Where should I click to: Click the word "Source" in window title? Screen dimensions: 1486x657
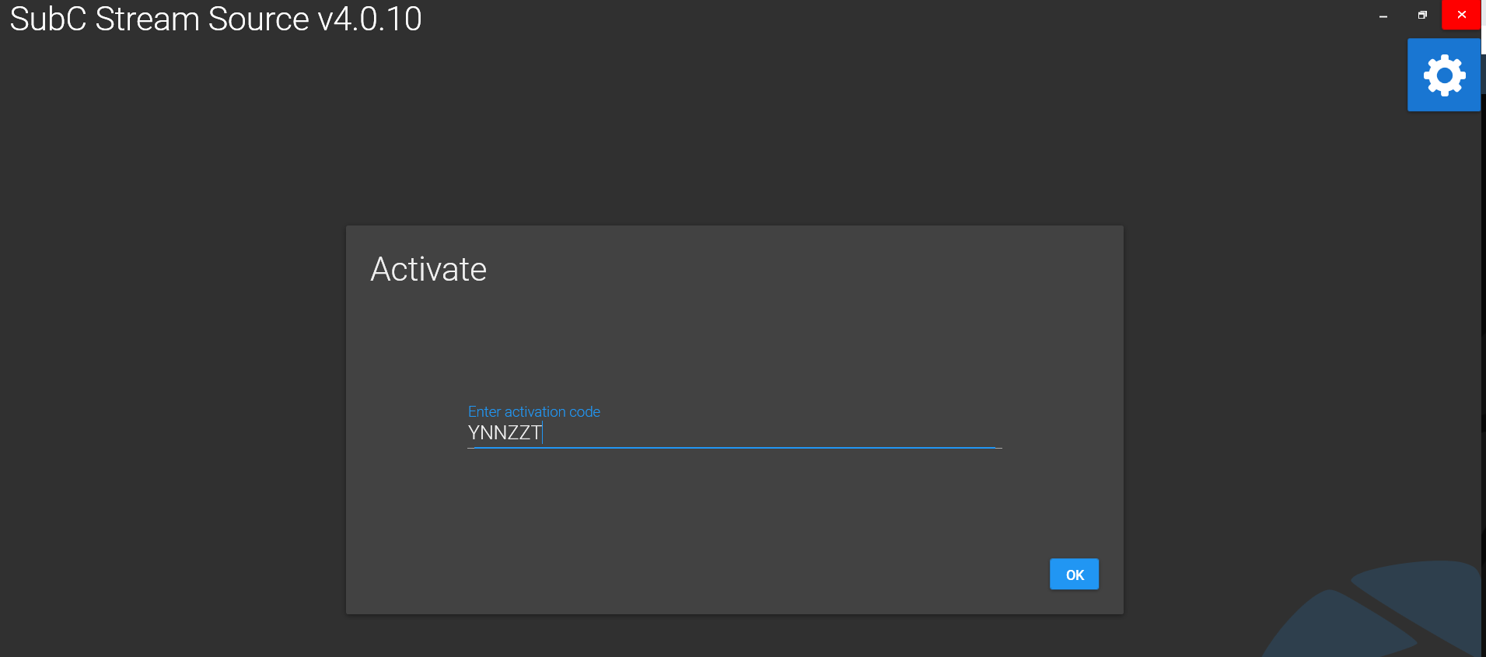258,19
